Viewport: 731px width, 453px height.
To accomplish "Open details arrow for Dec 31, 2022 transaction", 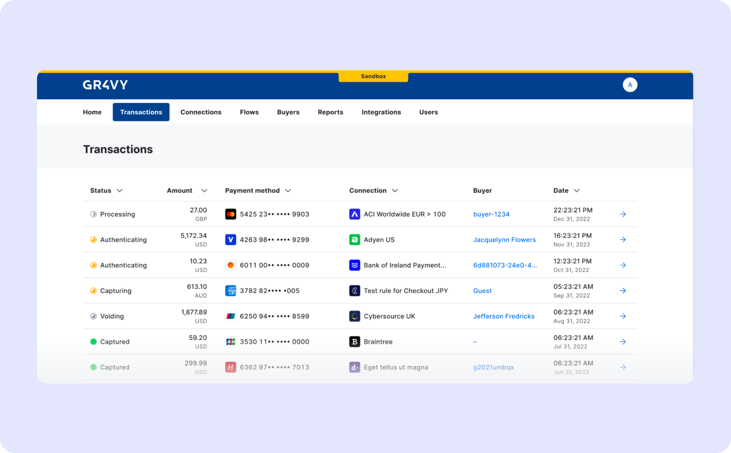I will point(623,214).
